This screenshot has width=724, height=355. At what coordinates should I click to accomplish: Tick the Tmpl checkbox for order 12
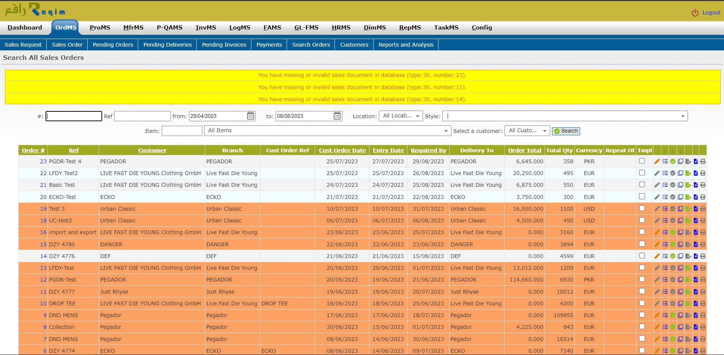642,279
